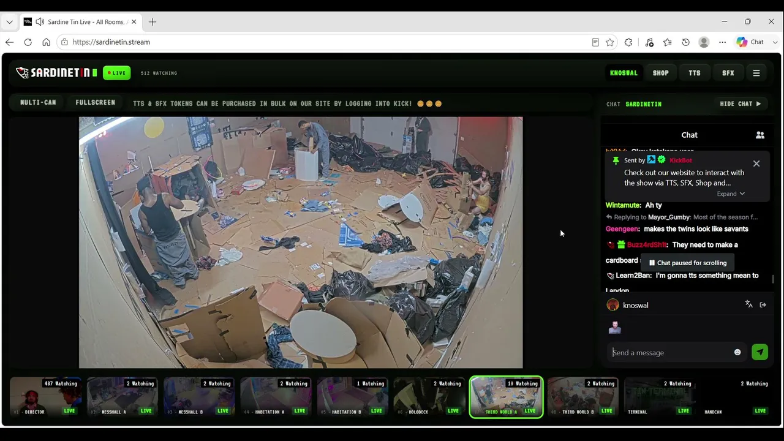
Task: Click the Sardine Tin logo
Action: [x=56, y=73]
